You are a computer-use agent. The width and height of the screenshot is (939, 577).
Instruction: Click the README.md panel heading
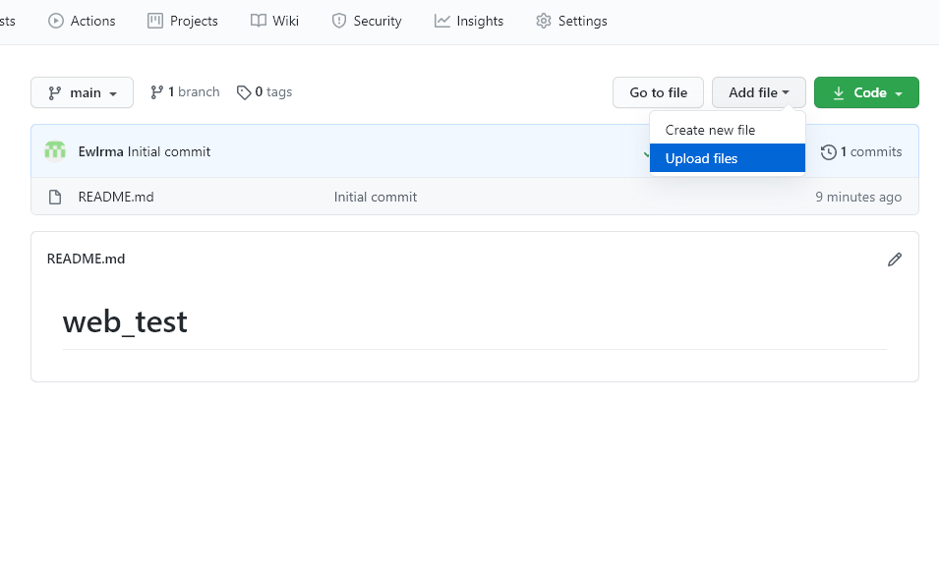coord(87,260)
